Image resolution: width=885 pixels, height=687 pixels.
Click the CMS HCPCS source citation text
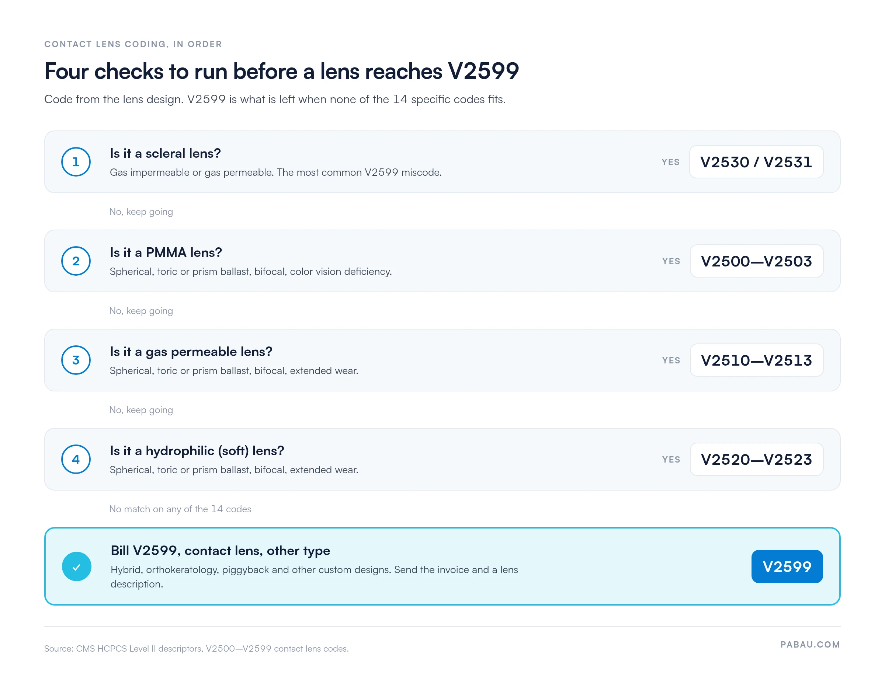click(x=196, y=649)
